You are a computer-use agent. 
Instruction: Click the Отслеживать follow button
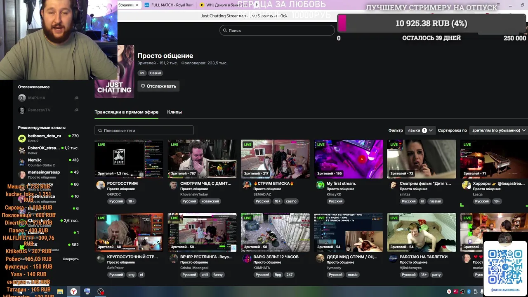tap(158, 86)
